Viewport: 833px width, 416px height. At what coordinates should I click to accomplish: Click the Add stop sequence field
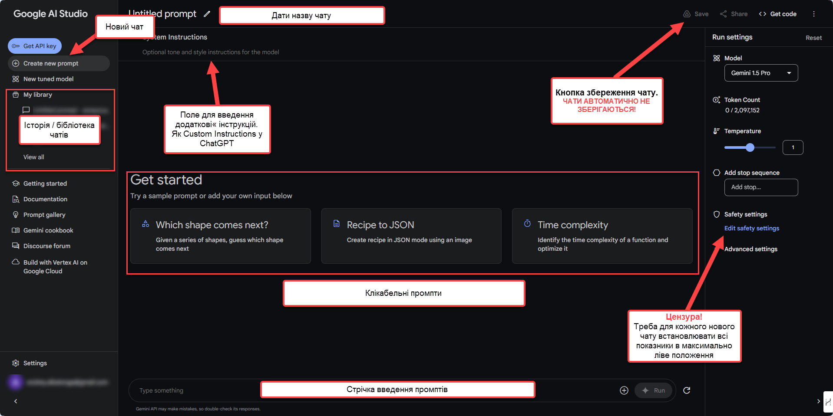[761, 187]
